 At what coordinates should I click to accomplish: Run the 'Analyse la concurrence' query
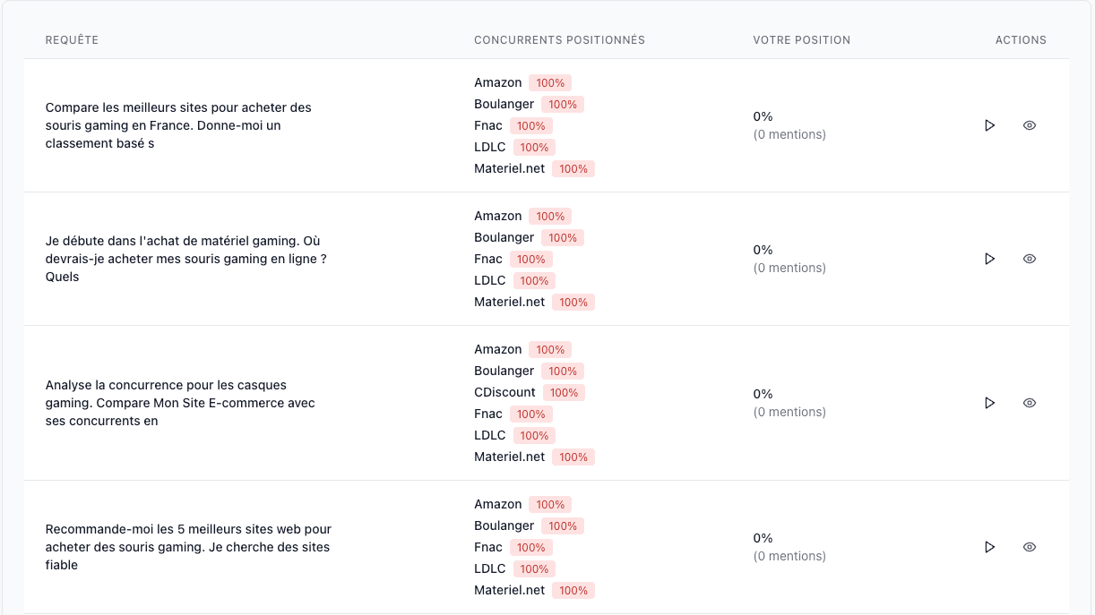click(989, 403)
